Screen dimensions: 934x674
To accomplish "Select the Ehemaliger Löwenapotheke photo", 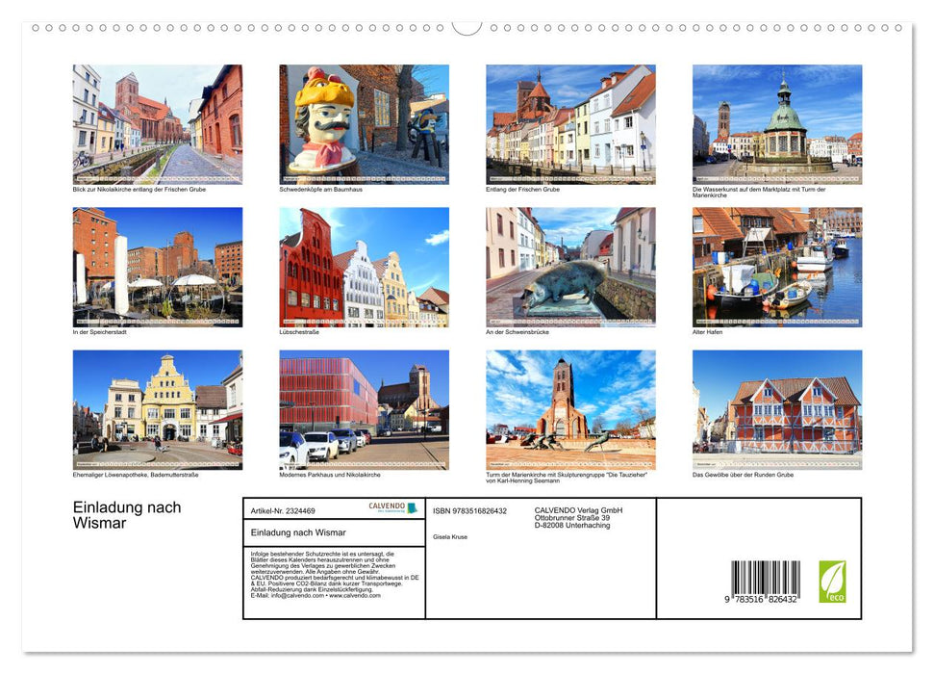I will click(x=157, y=410).
